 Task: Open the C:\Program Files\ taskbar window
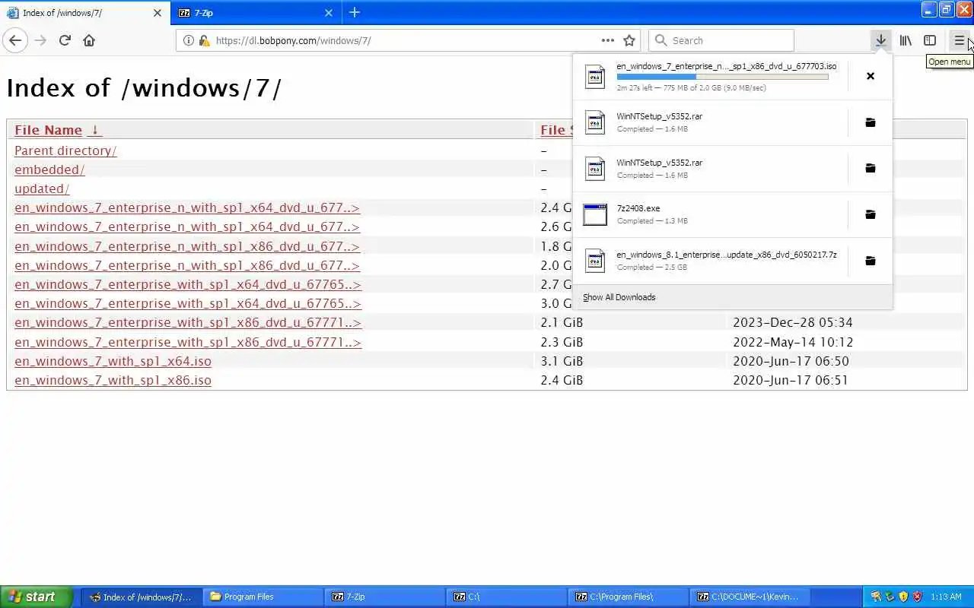629,597
